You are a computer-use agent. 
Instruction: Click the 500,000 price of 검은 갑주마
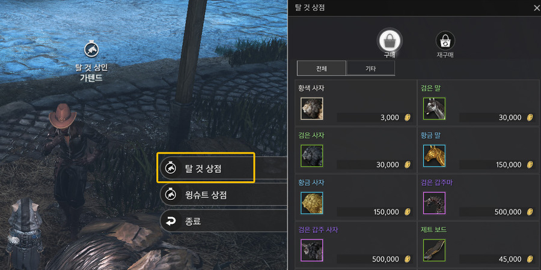point(497,212)
